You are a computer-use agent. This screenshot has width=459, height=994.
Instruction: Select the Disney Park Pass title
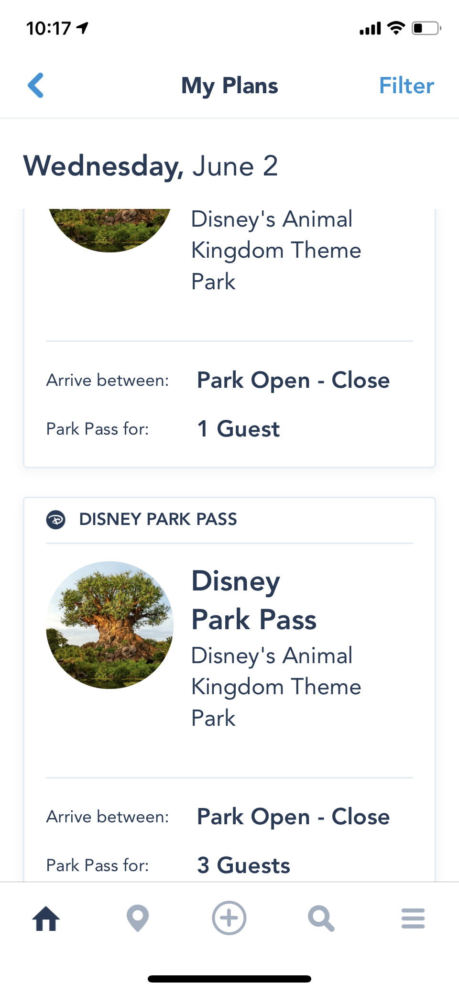254,600
